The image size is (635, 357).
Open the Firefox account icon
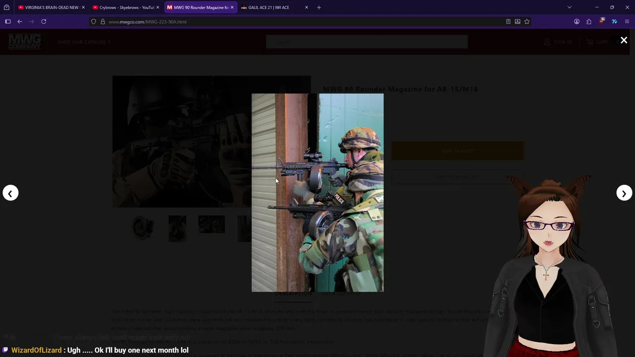point(576,21)
